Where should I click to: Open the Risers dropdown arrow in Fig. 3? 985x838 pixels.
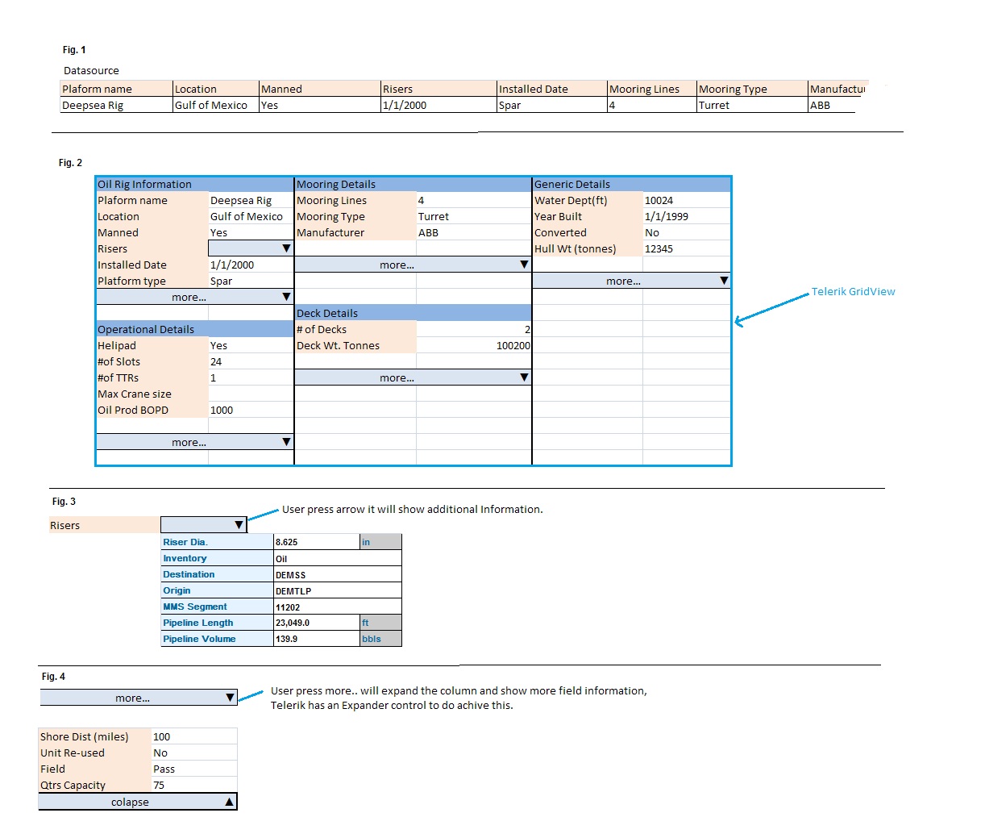(239, 525)
